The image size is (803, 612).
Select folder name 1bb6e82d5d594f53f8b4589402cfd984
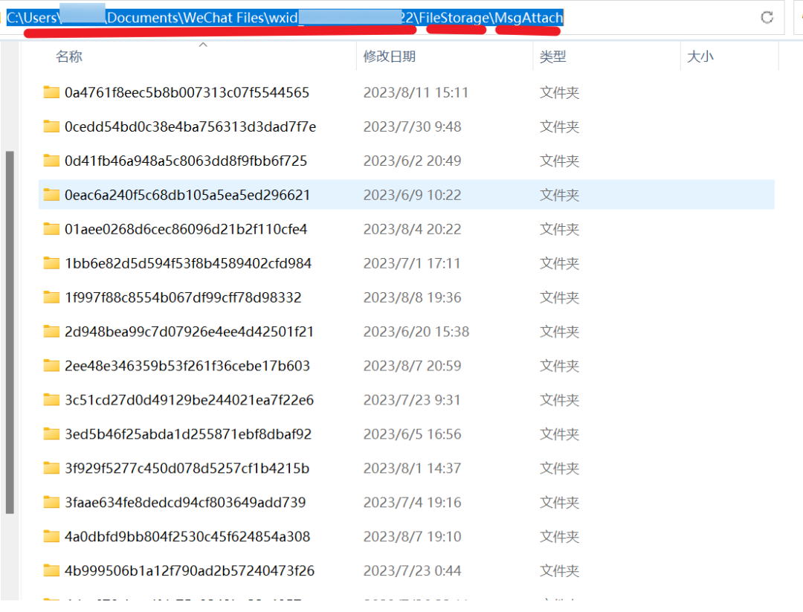coord(188,263)
